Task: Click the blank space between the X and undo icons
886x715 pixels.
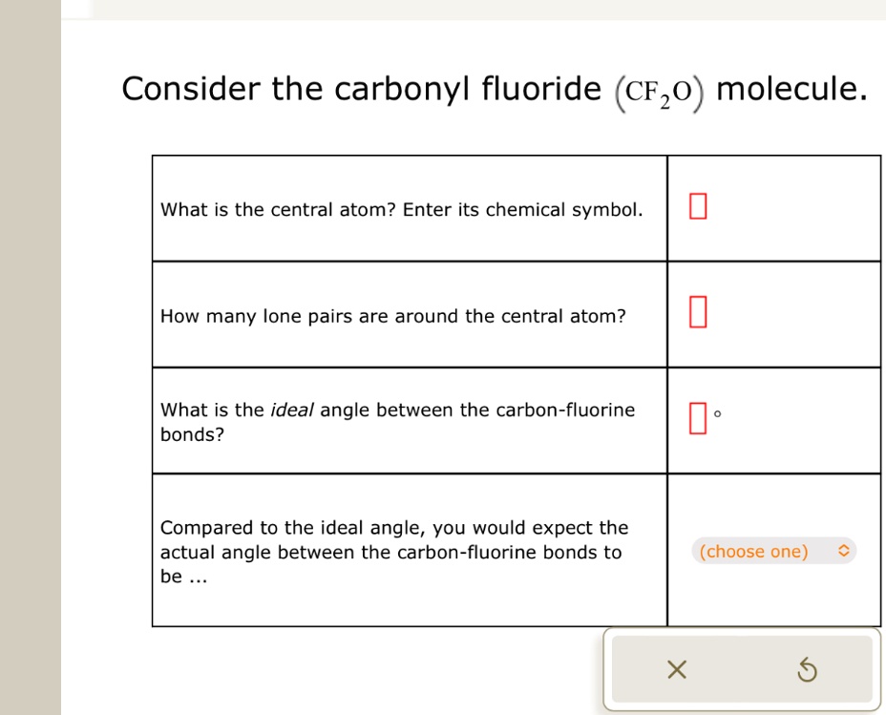Action: coord(742,670)
